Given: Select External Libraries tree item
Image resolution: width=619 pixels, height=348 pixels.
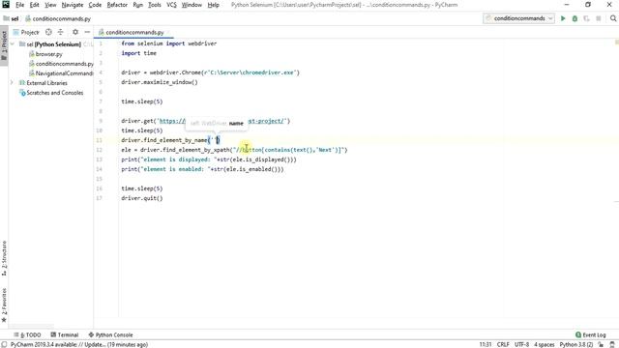Looking at the screenshot, I should pyautogui.click(x=44, y=83).
